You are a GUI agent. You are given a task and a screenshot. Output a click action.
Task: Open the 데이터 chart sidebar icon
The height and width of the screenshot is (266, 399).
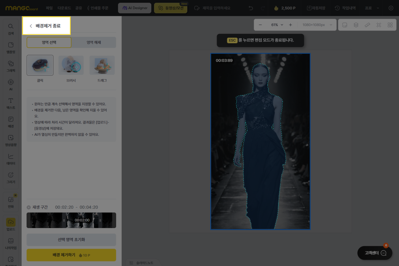pos(11,159)
